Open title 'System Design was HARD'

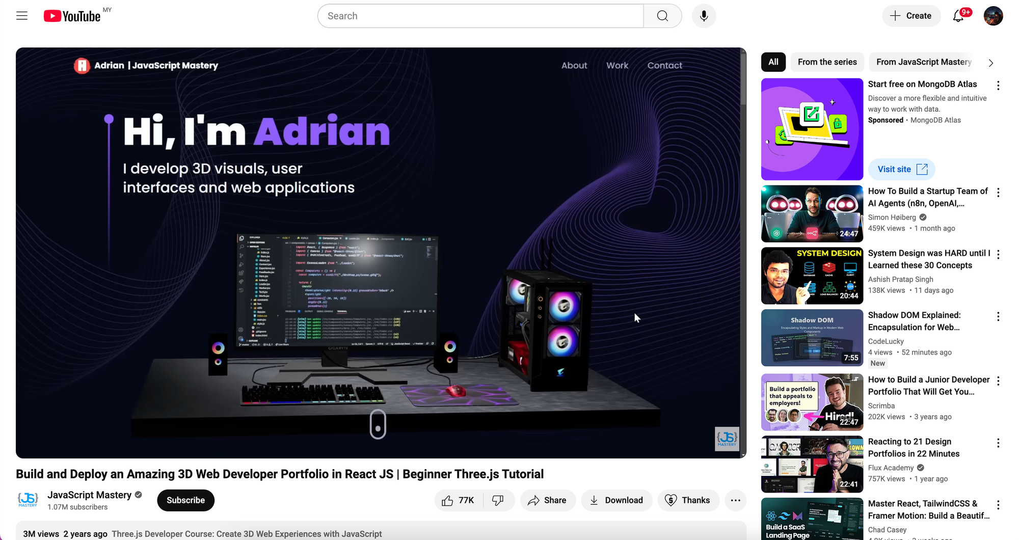click(x=929, y=259)
